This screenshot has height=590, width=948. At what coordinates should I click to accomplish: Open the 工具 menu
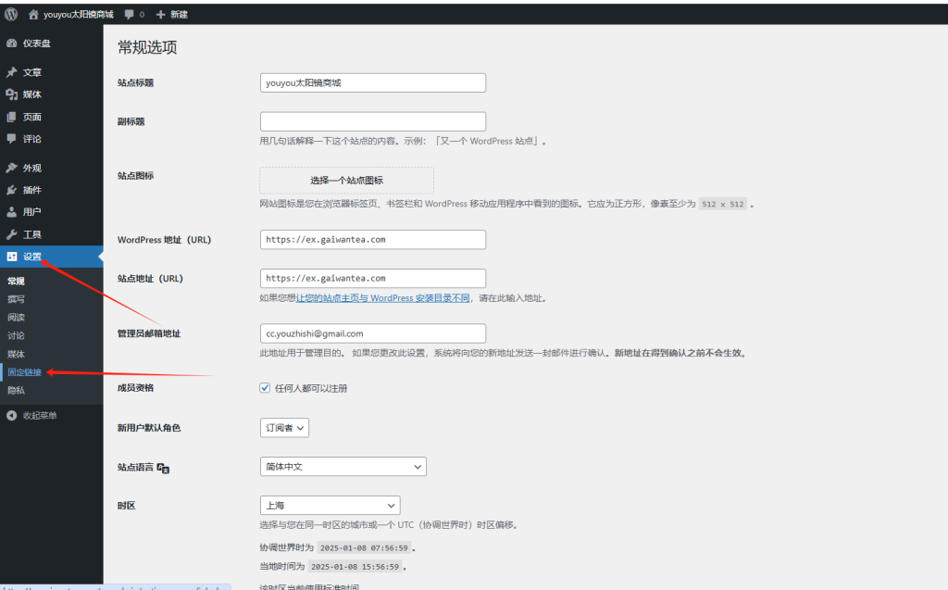click(31, 232)
